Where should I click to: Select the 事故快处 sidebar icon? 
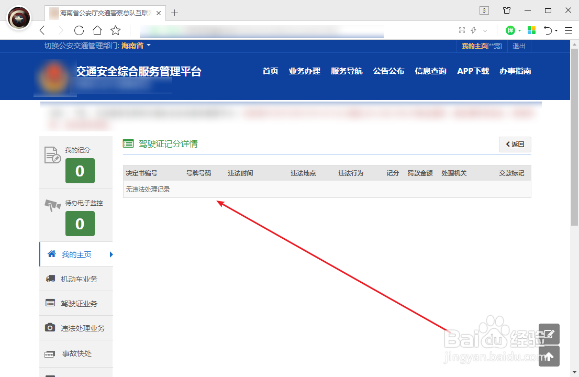(50, 353)
